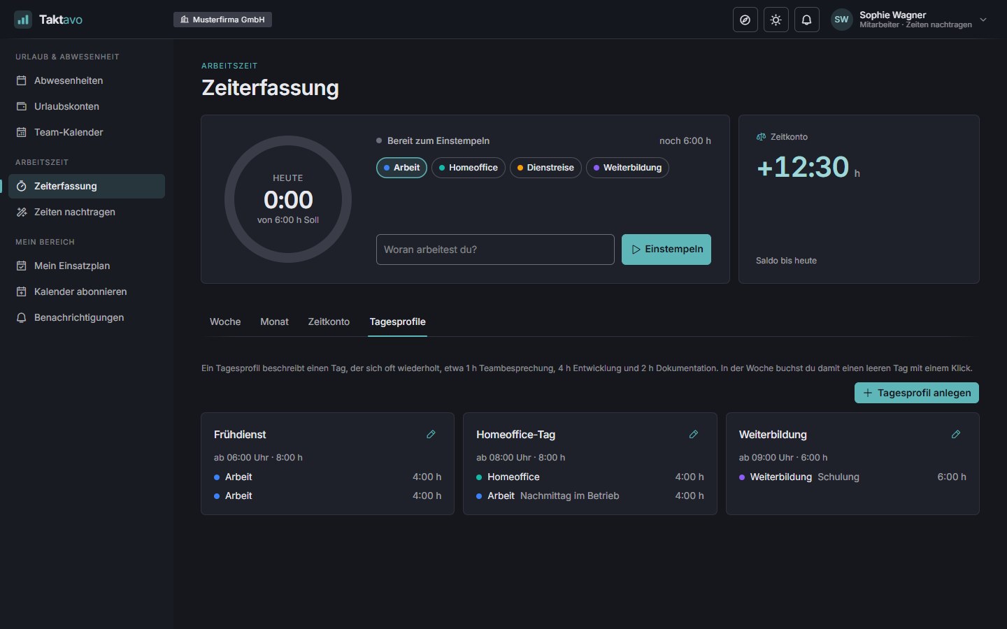Image resolution: width=1007 pixels, height=629 pixels.
Task: Open Benachrichtigungen in the sidebar
Action: 87,317
